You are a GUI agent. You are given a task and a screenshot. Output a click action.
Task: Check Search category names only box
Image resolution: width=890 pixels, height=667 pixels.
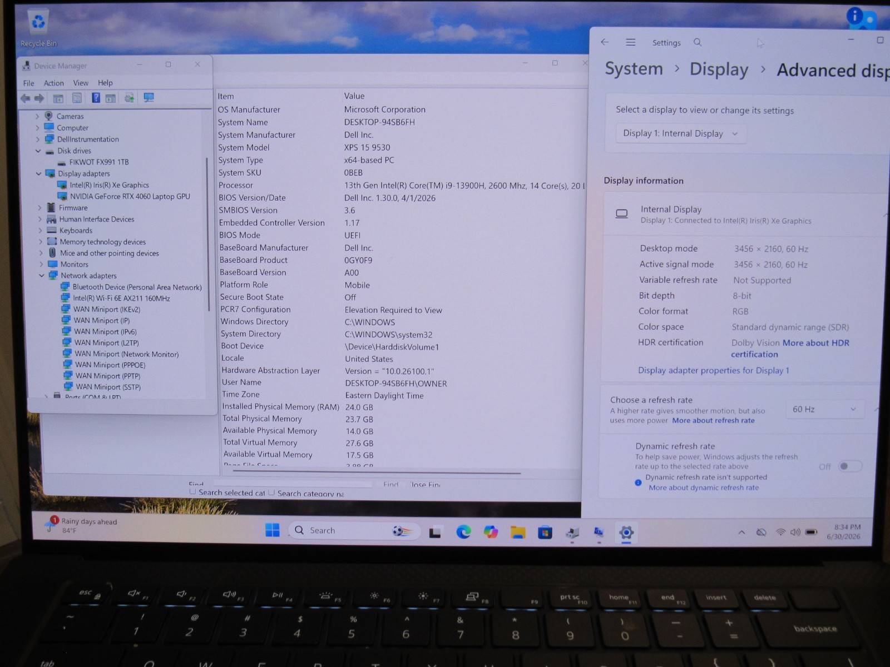point(271,492)
